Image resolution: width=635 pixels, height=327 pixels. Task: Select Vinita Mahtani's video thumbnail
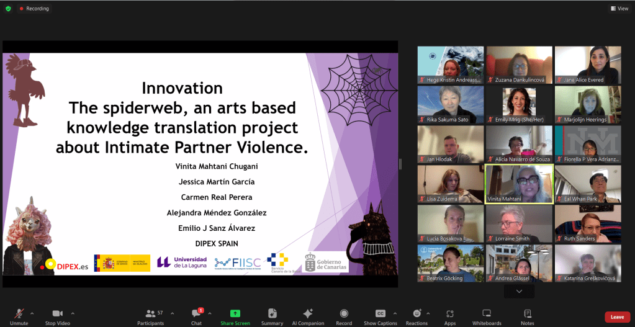coord(519,184)
